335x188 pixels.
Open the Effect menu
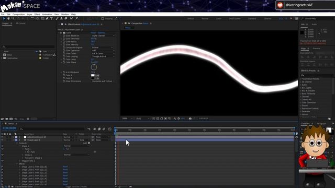click(37, 14)
